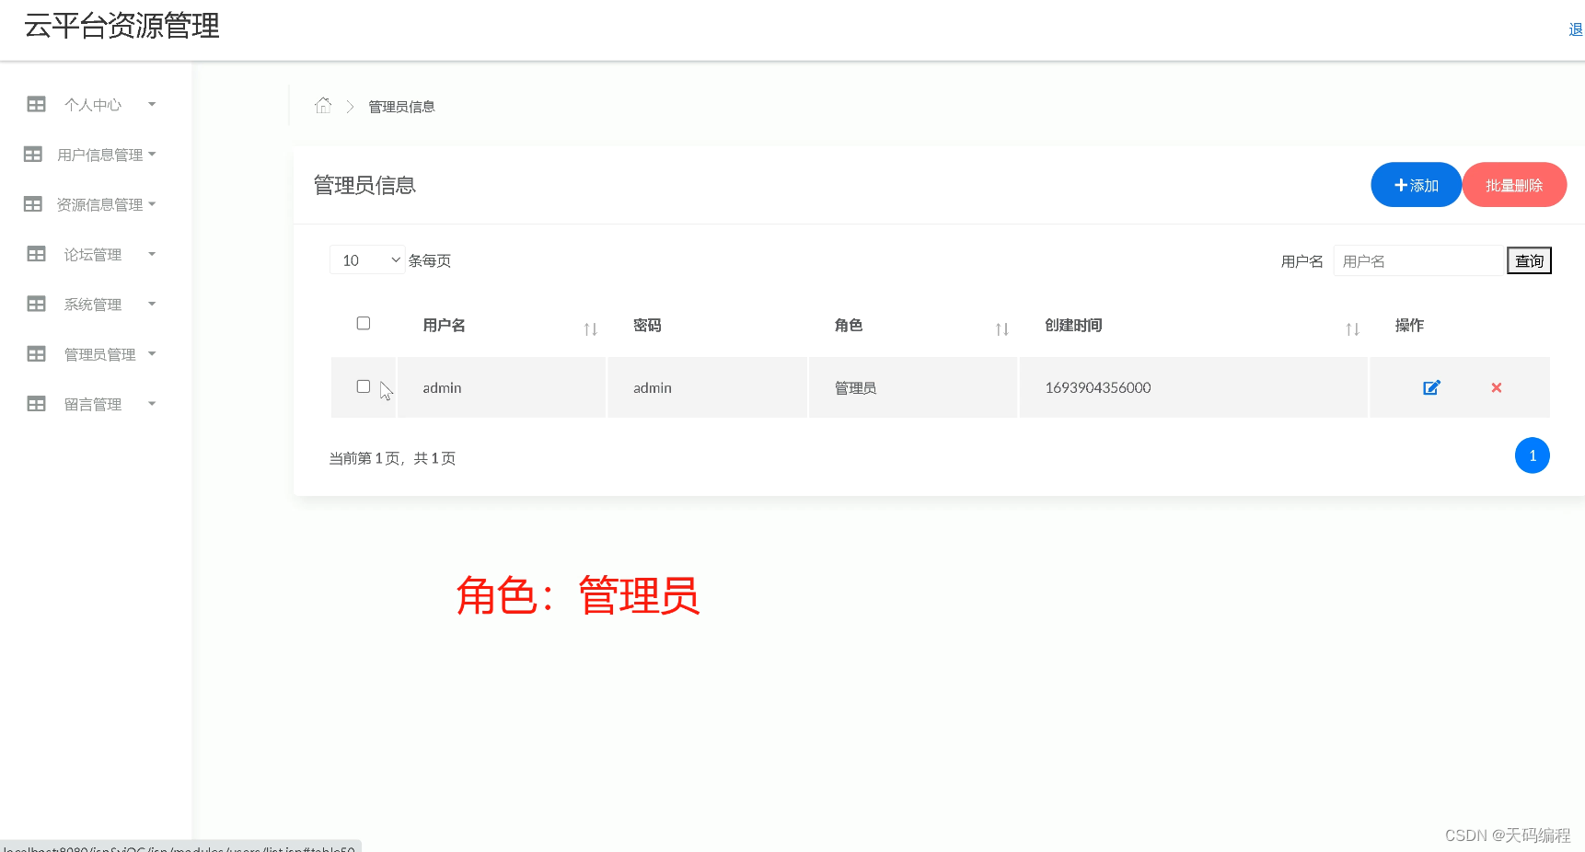Click the 密码 column header
The image size is (1585, 852).
[647, 325]
